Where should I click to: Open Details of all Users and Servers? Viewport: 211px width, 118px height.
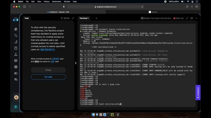click(156, 18)
